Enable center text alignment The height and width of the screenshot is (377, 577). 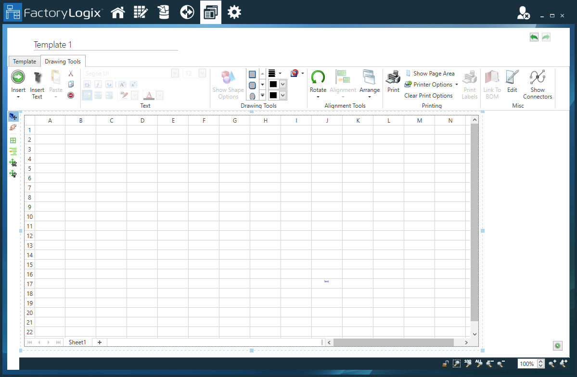click(x=98, y=95)
